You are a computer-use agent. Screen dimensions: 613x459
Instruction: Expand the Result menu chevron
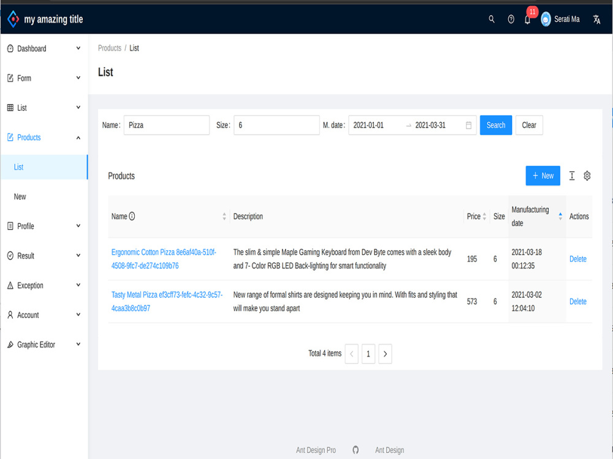pos(78,255)
